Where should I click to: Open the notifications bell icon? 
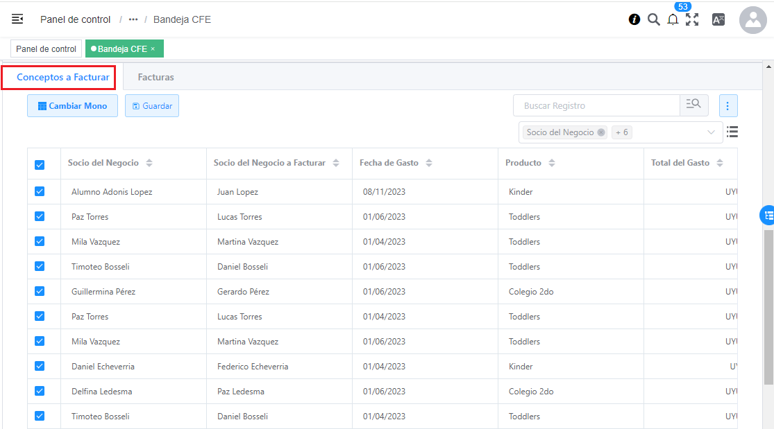pos(673,20)
